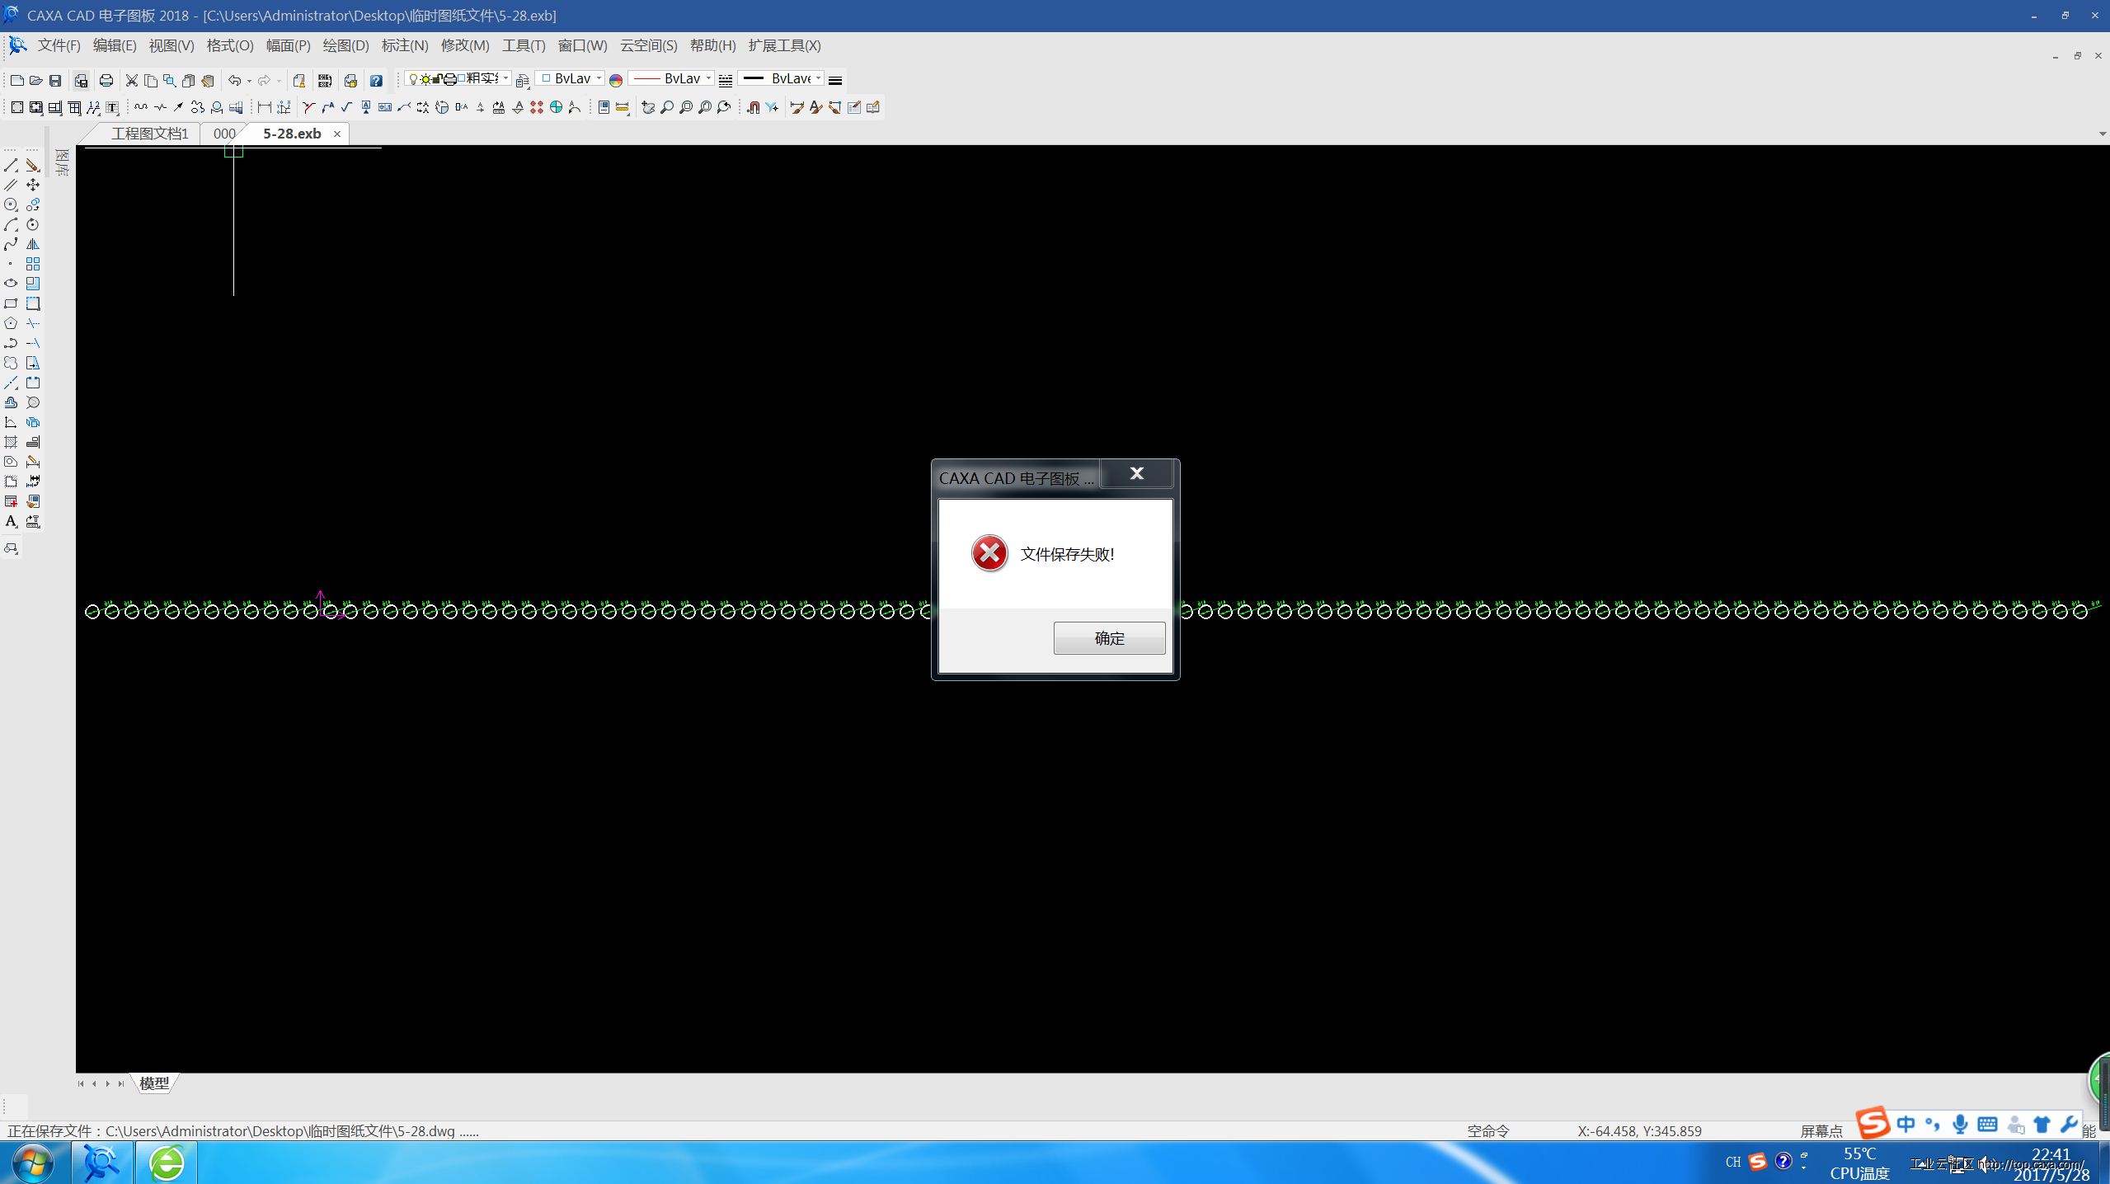Toggle the layer lock icon
The width and height of the screenshot is (2110, 1184).
(438, 79)
